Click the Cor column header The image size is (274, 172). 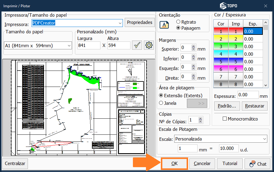(221, 24)
